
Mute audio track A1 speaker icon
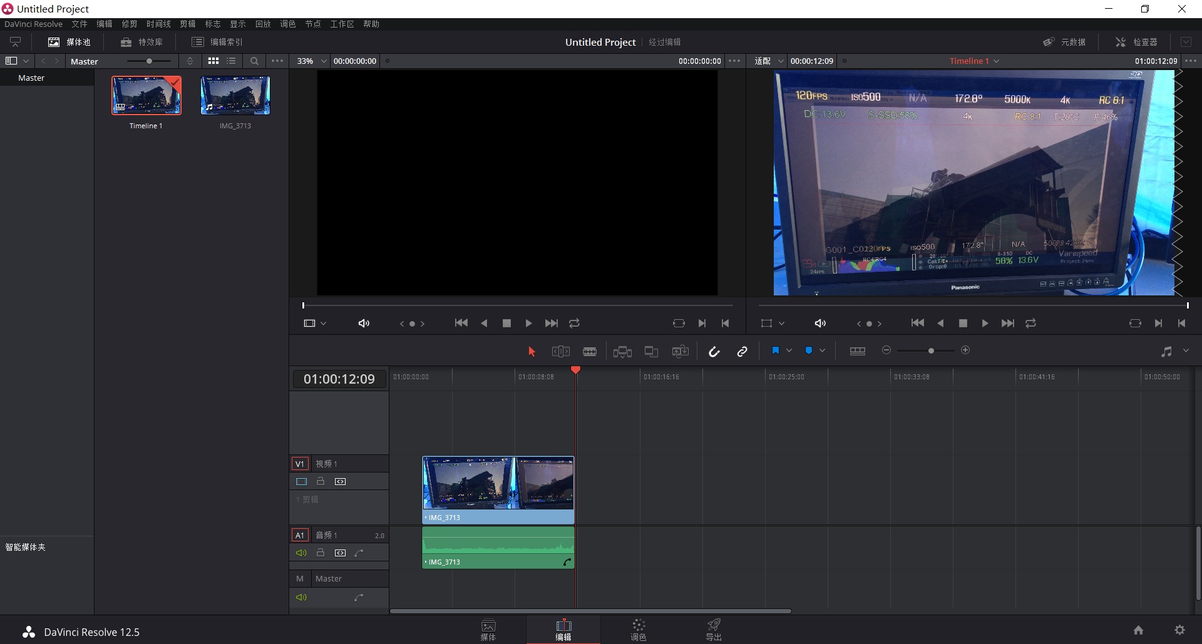click(x=301, y=553)
